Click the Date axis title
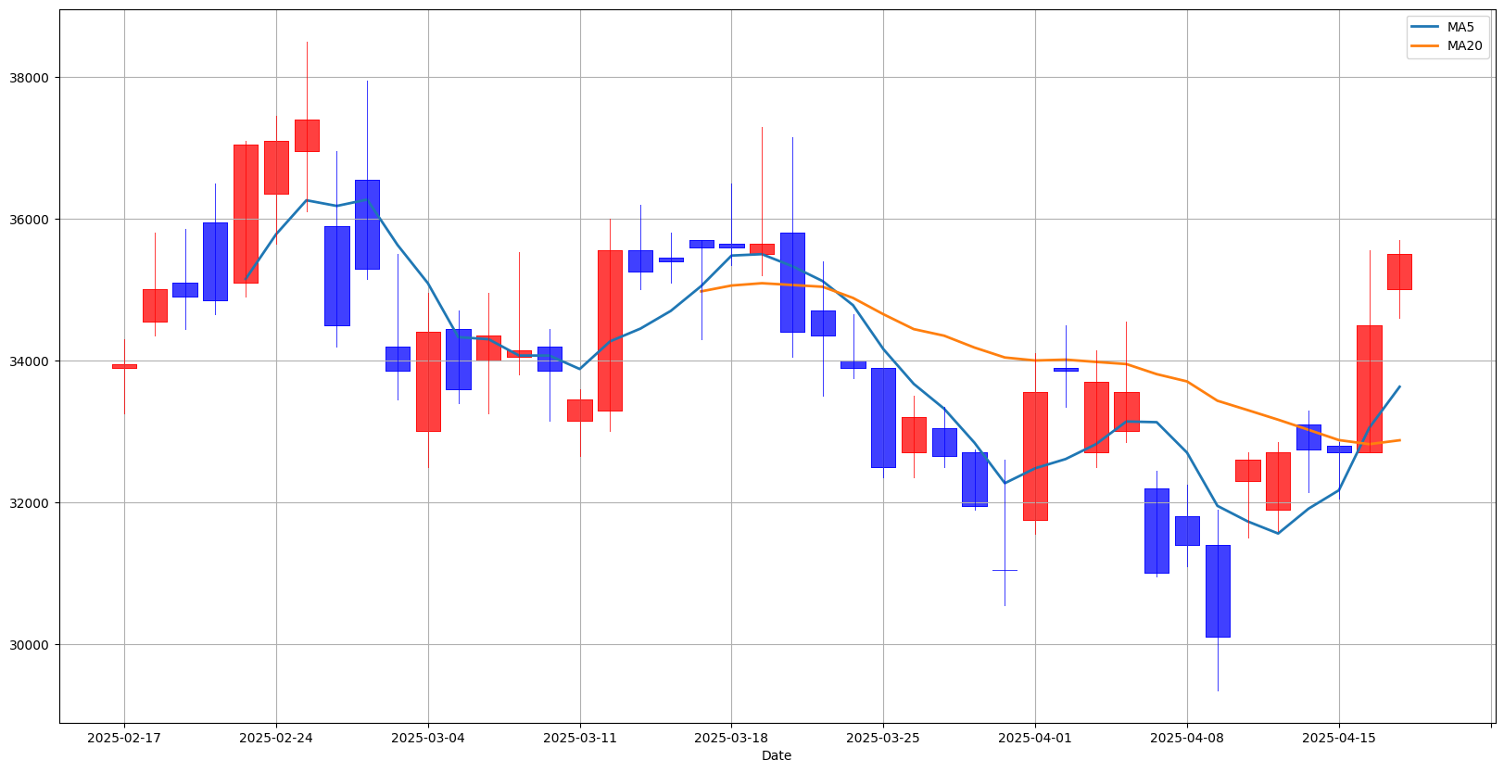1504x772 pixels. click(x=777, y=756)
